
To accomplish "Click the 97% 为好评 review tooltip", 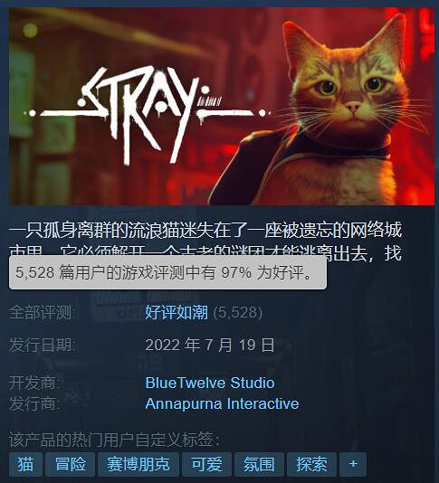I will [x=167, y=272].
